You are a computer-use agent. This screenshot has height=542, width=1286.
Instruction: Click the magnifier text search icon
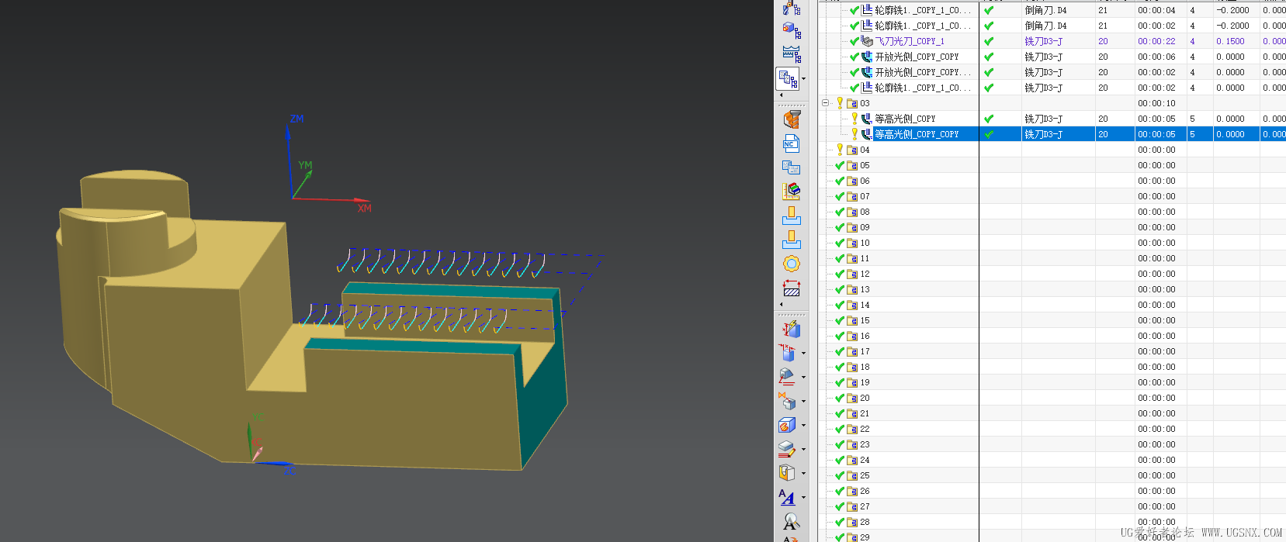(791, 521)
